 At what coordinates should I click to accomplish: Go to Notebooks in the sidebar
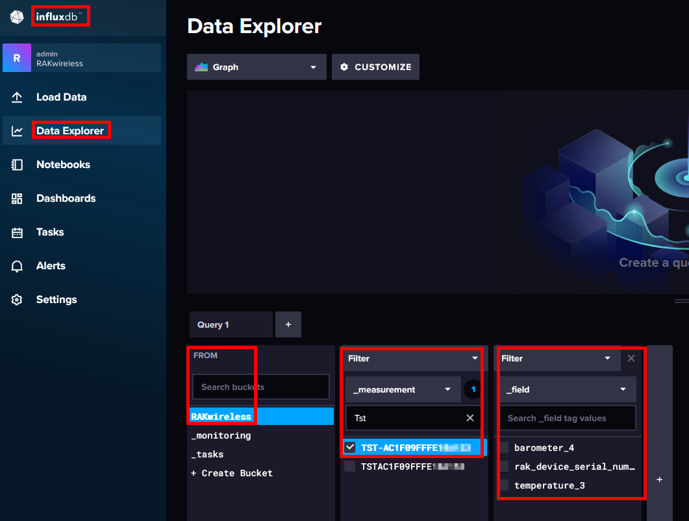coord(63,165)
